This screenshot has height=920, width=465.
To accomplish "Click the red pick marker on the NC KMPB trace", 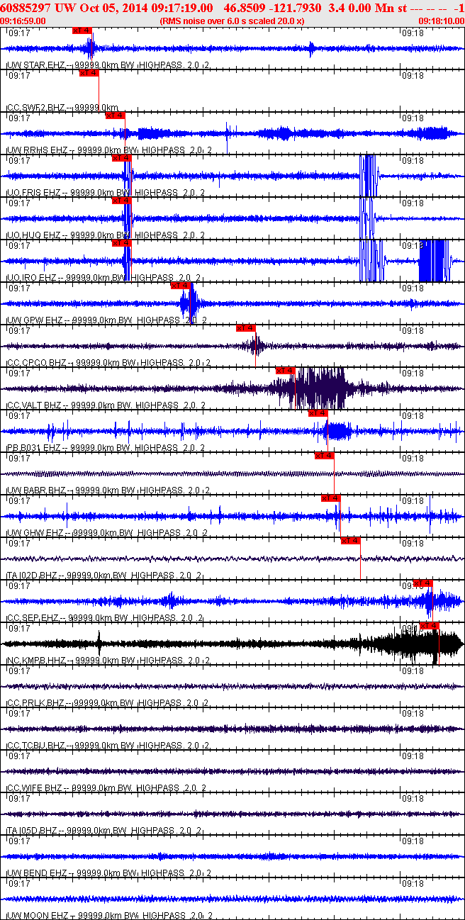I will 430,626.
